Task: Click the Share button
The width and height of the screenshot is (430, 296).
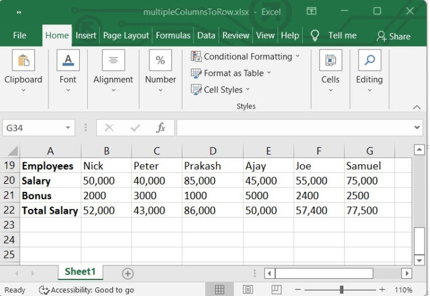Action: 393,36
